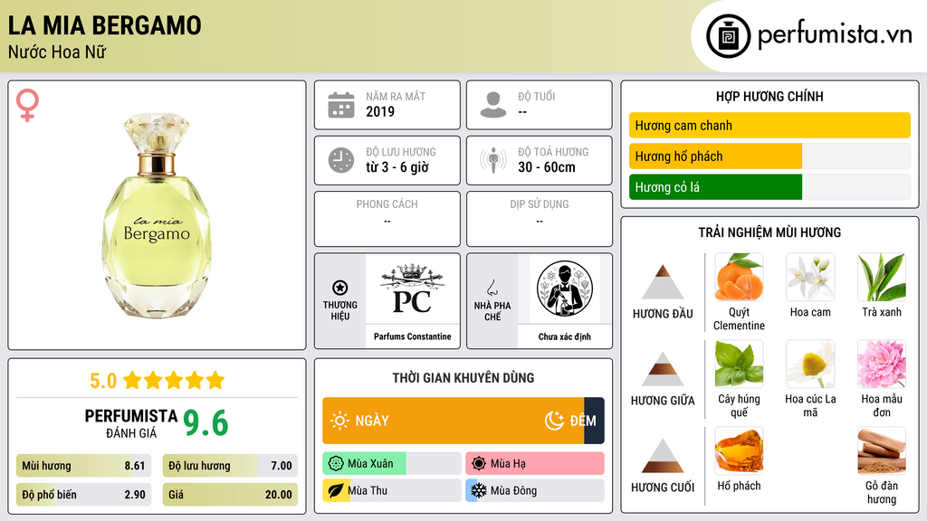This screenshot has width=927, height=521.
Task: Click the perfumista.vn perfume bottle logo icon
Action: (728, 36)
